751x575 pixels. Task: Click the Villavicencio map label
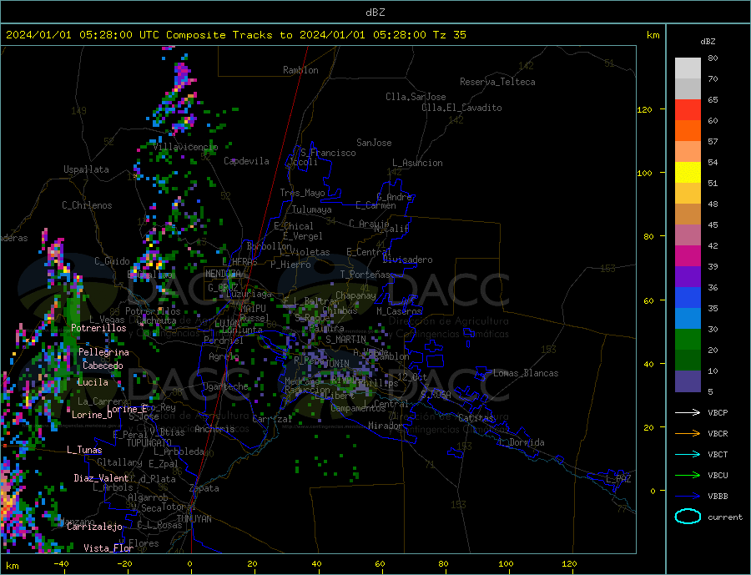click(x=186, y=147)
